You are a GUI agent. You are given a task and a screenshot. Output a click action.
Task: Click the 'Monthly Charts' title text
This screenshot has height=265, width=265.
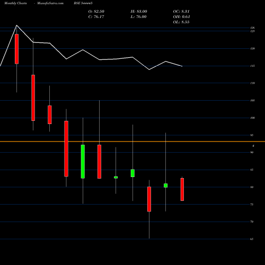(15, 3)
